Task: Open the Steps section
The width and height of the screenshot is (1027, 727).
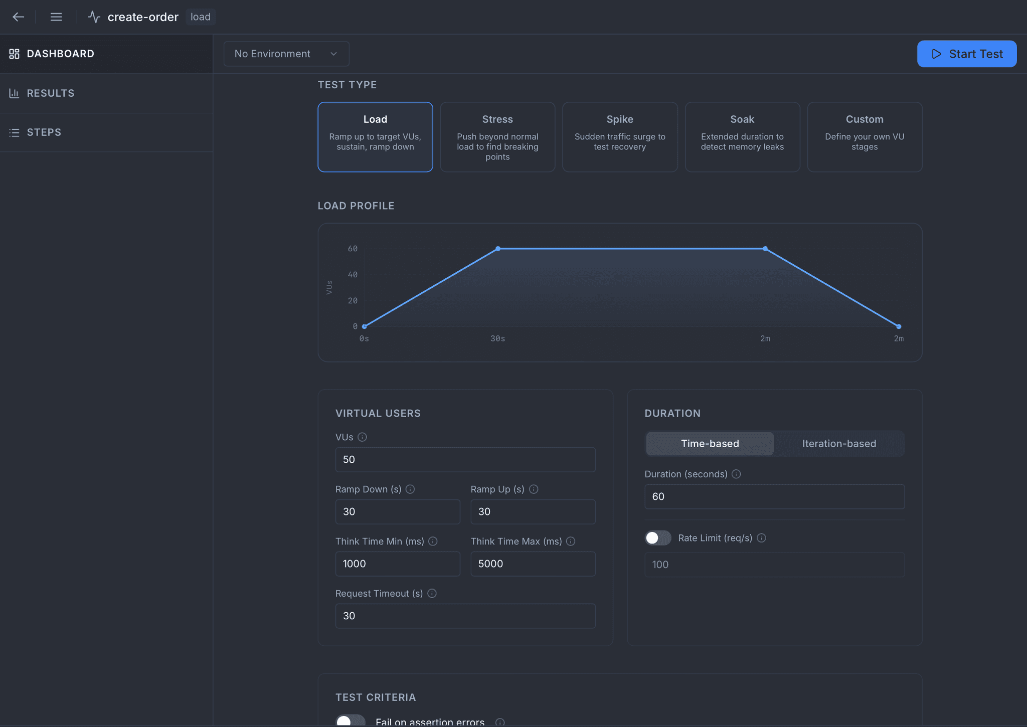Action: (x=106, y=132)
